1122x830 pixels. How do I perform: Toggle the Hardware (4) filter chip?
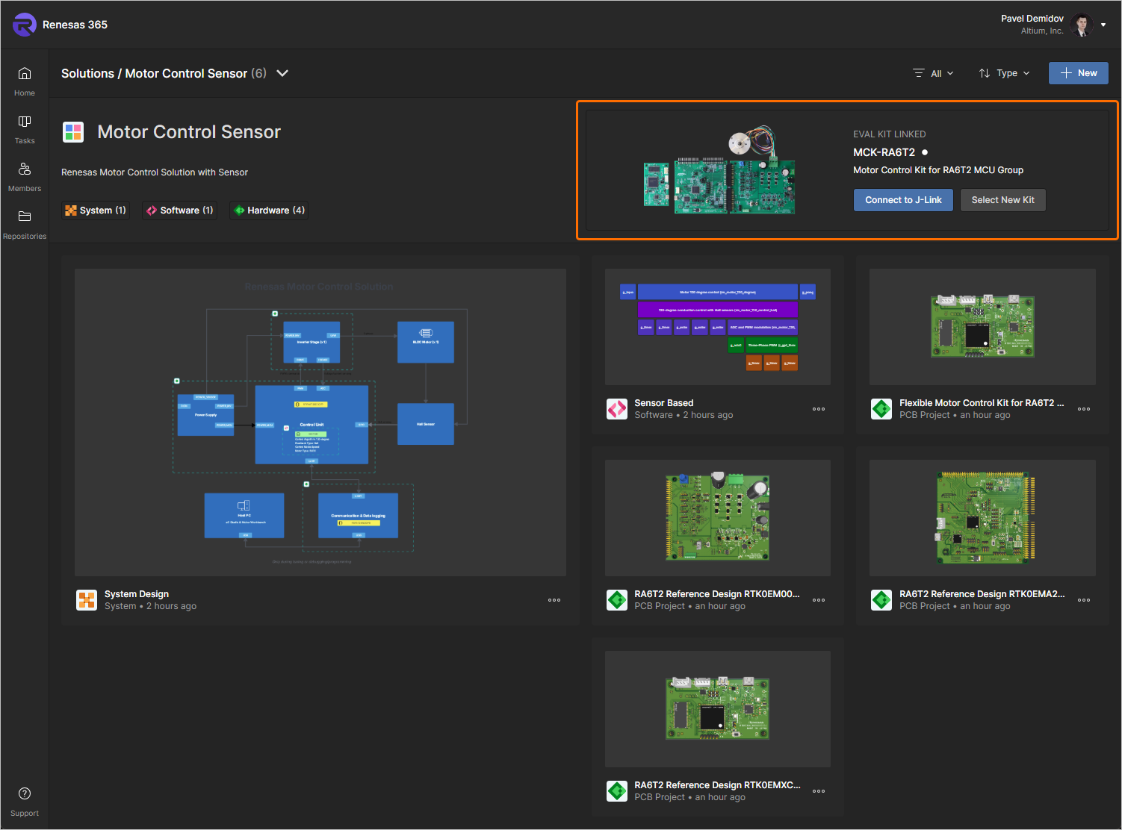click(x=269, y=210)
